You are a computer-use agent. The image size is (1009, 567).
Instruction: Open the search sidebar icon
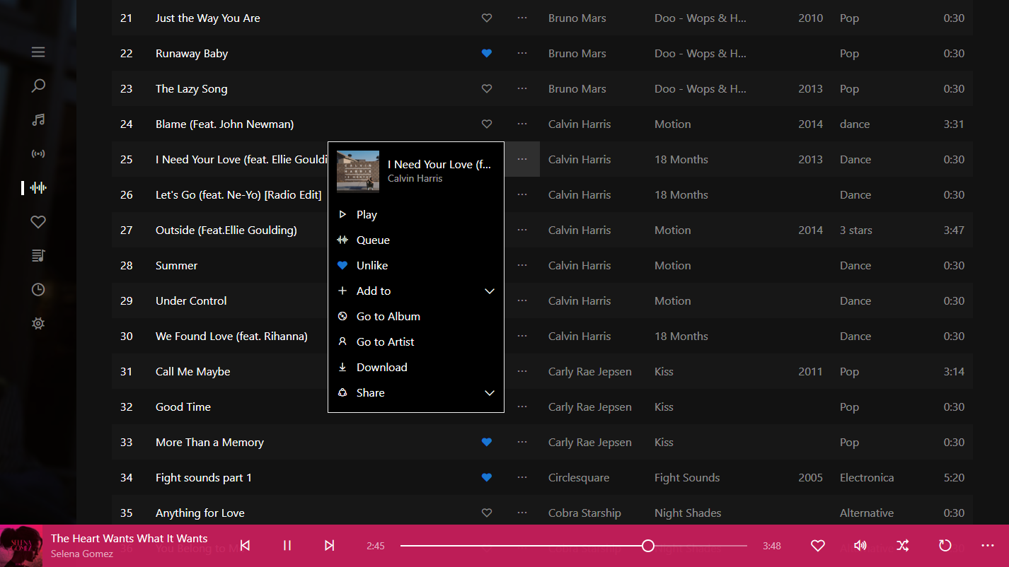(38, 85)
